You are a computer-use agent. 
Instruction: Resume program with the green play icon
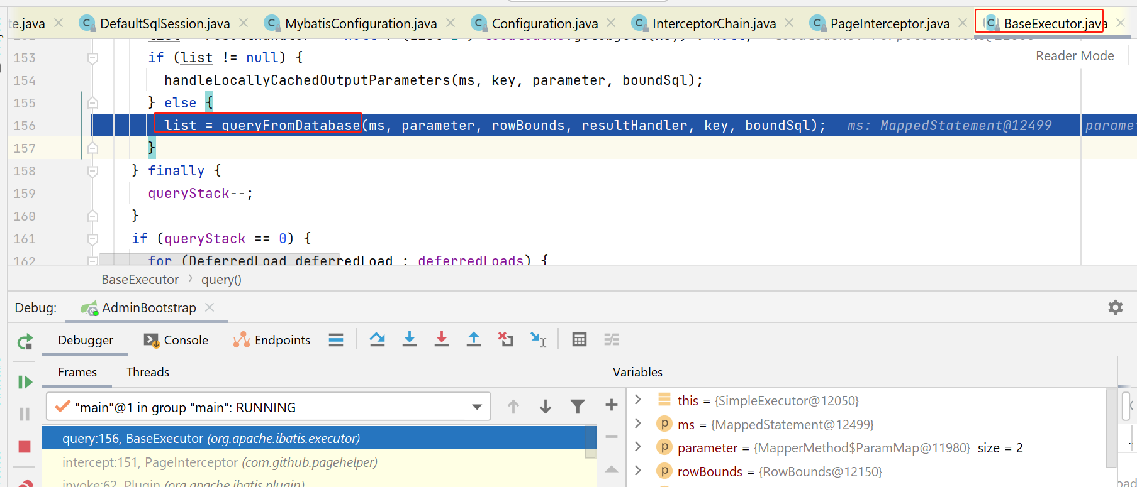(x=25, y=382)
